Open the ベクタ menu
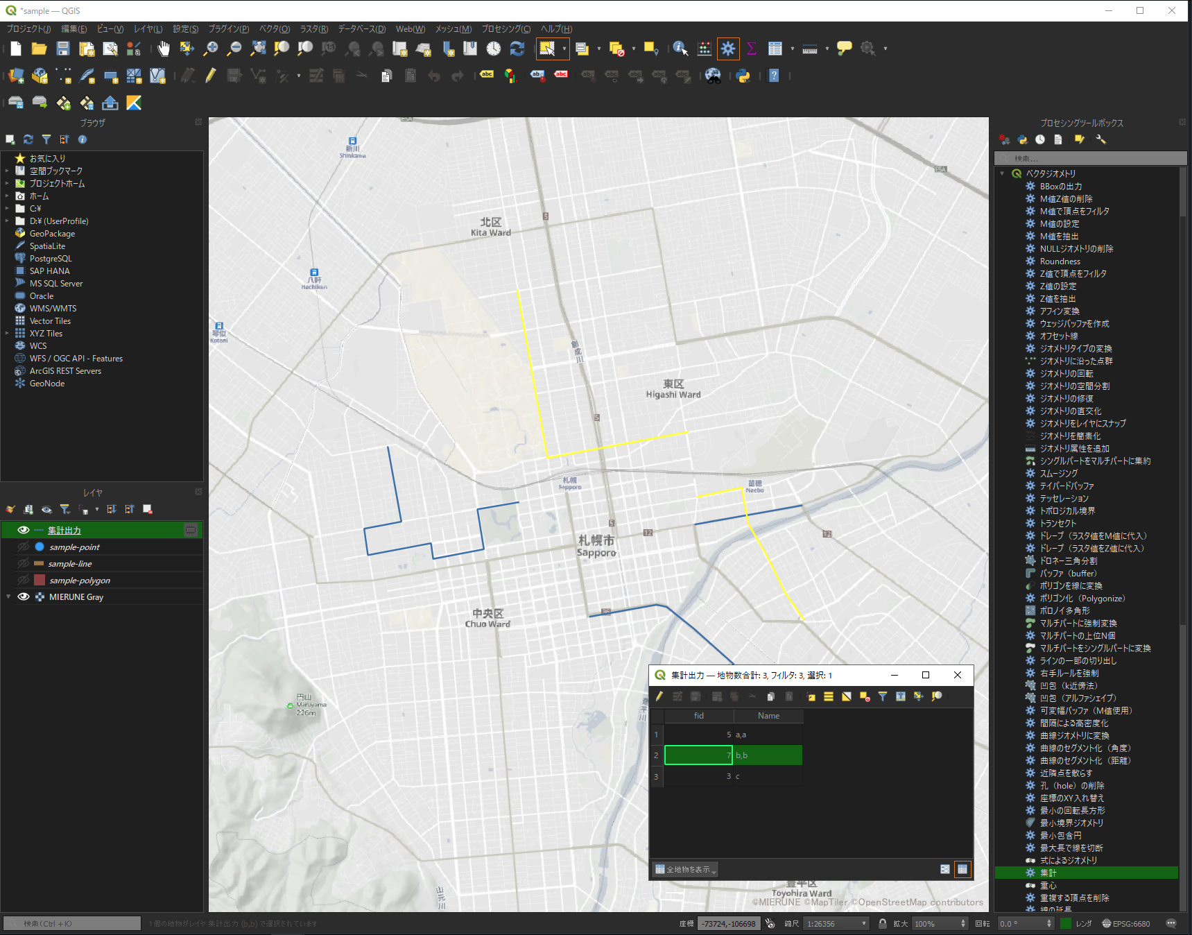 pos(275,28)
